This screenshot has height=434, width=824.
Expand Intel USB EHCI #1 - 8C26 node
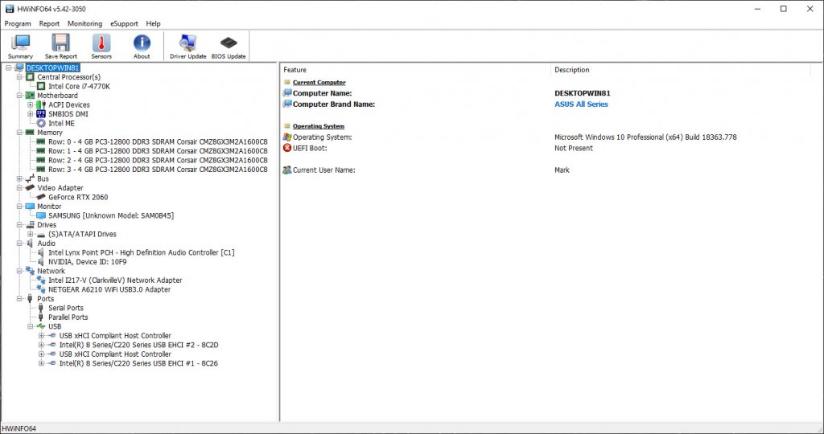(41, 363)
